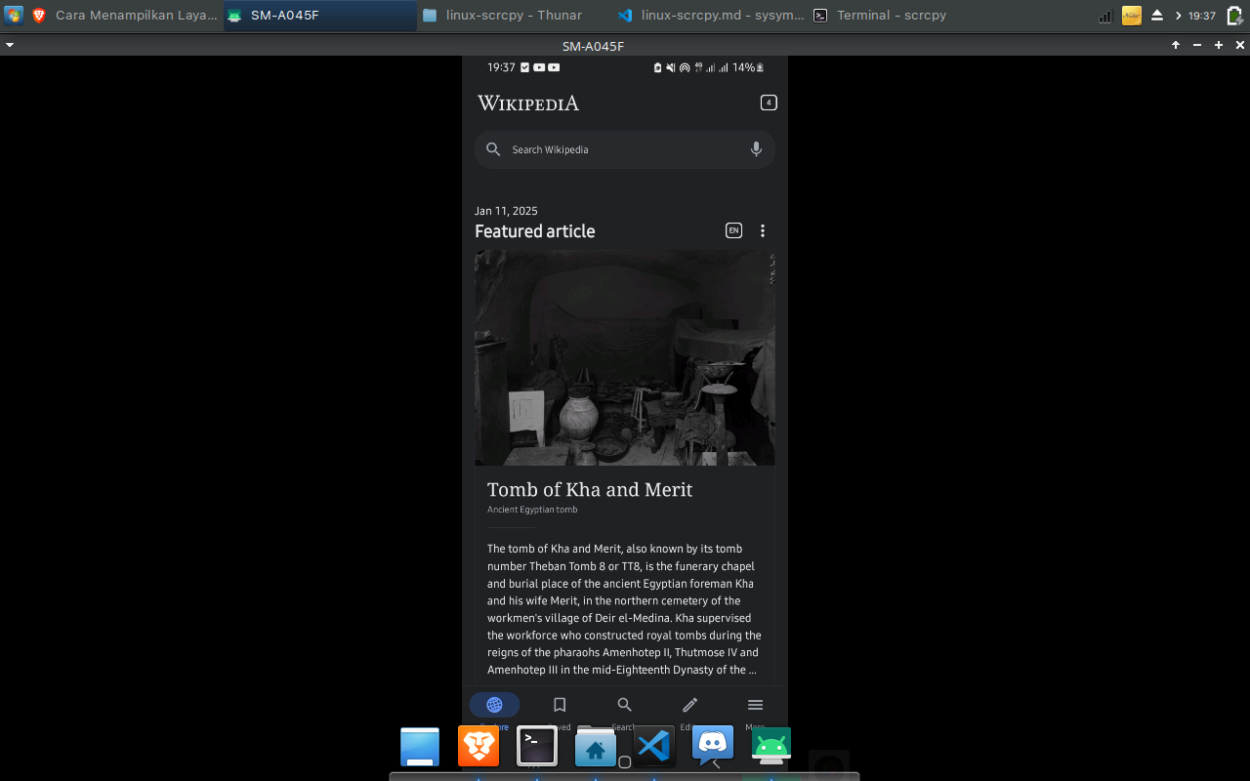Viewport: 1250px width, 781px height.
Task: Open the More hamburger menu
Action: coord(755,705)
